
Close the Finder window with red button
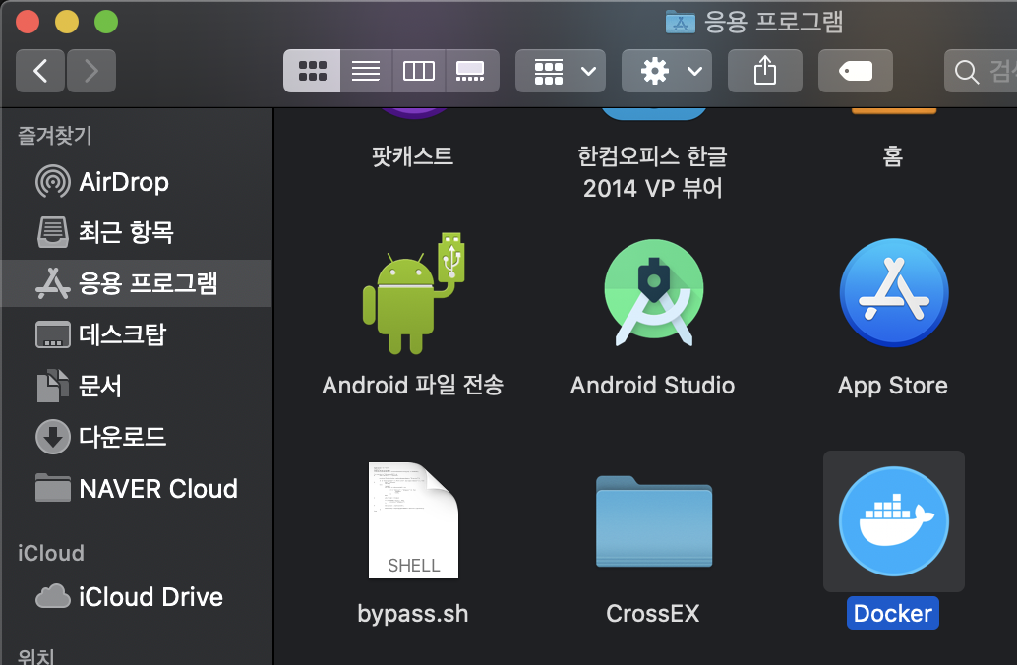point(28,22)
